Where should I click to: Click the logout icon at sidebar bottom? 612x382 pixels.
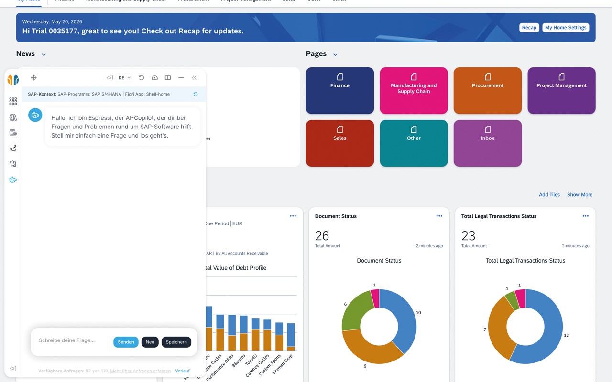click(x=13, y=369)
